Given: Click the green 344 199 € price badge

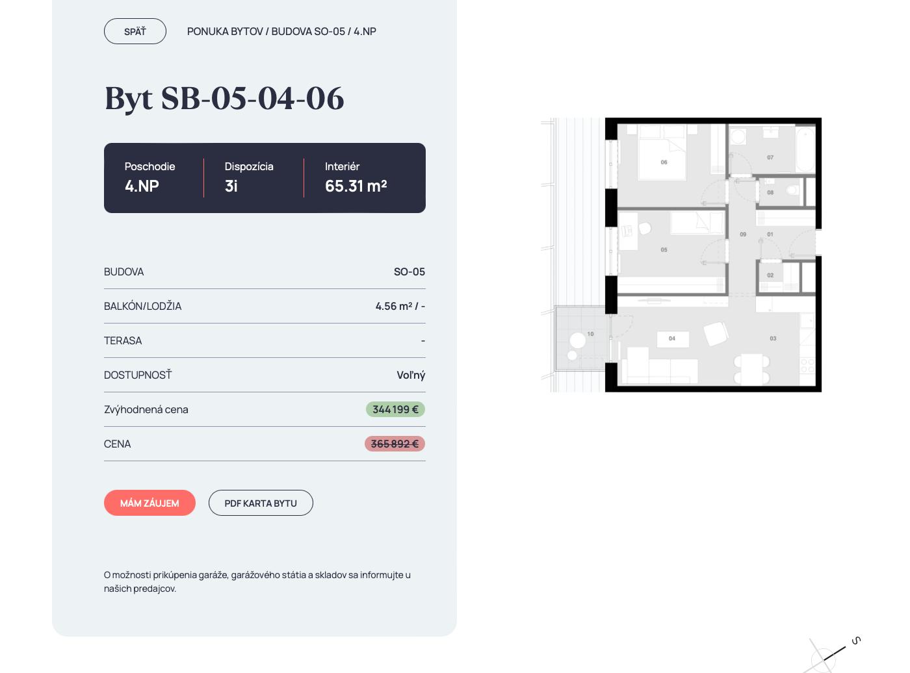Looking at the screenshot, I should (x=395, y=409).
